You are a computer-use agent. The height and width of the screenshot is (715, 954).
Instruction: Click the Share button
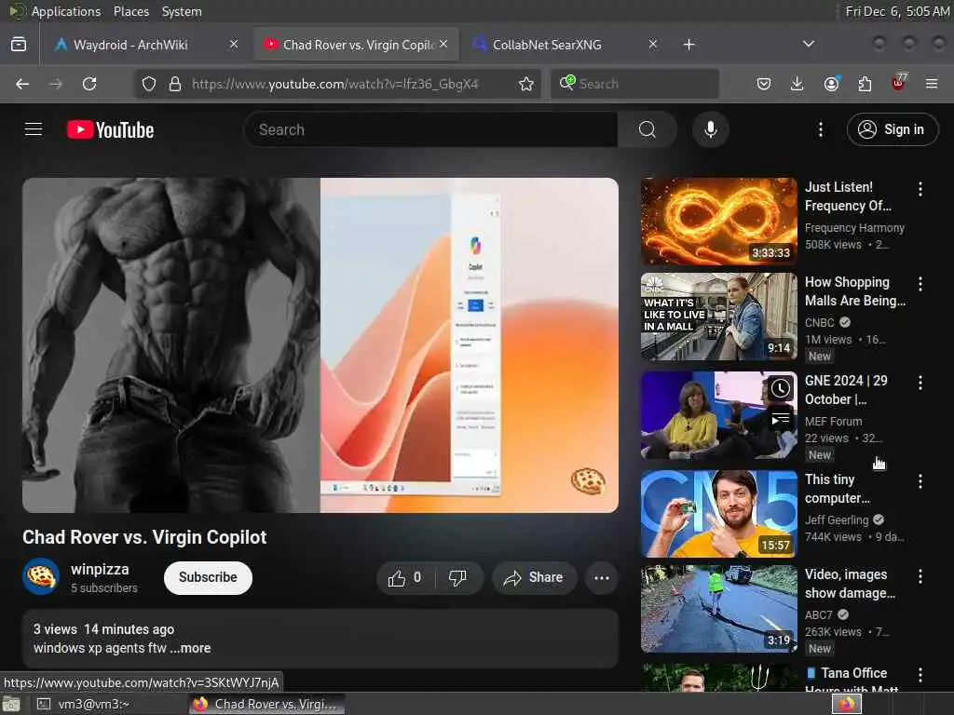pos(534,577)
